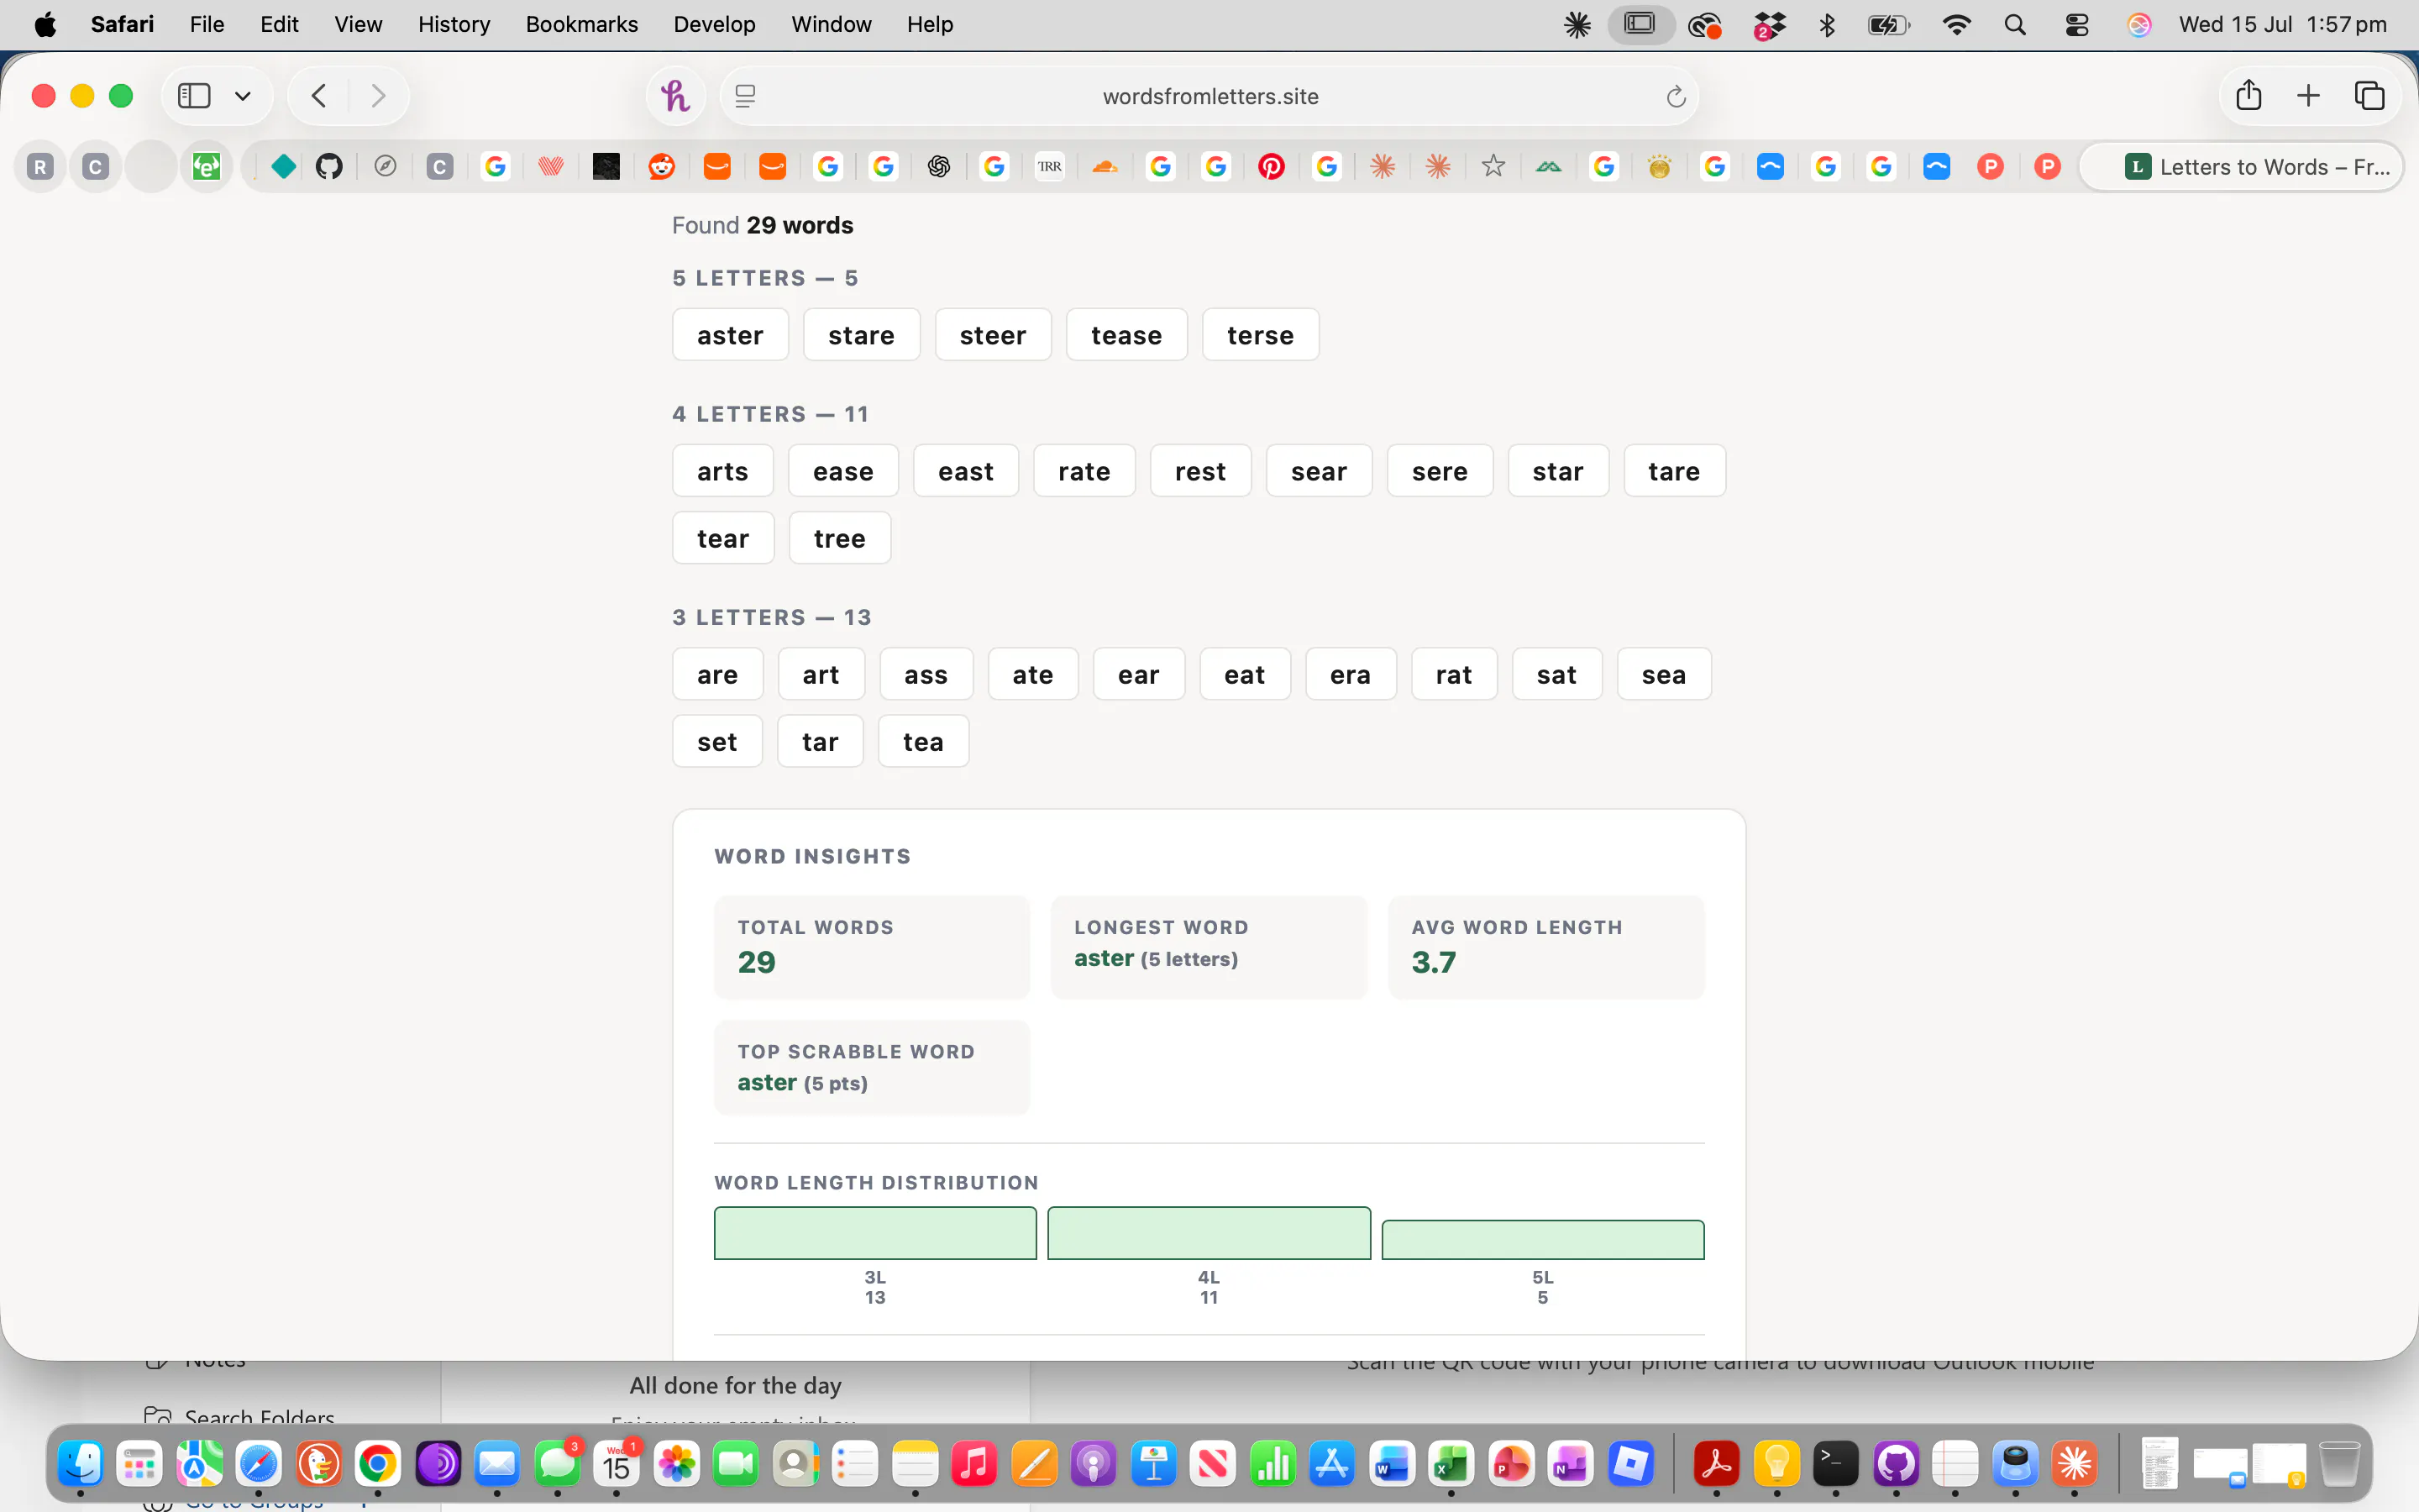Open the page menu icon in address bar
This screenshot has height=1512, width=2419.
[745, 96]
